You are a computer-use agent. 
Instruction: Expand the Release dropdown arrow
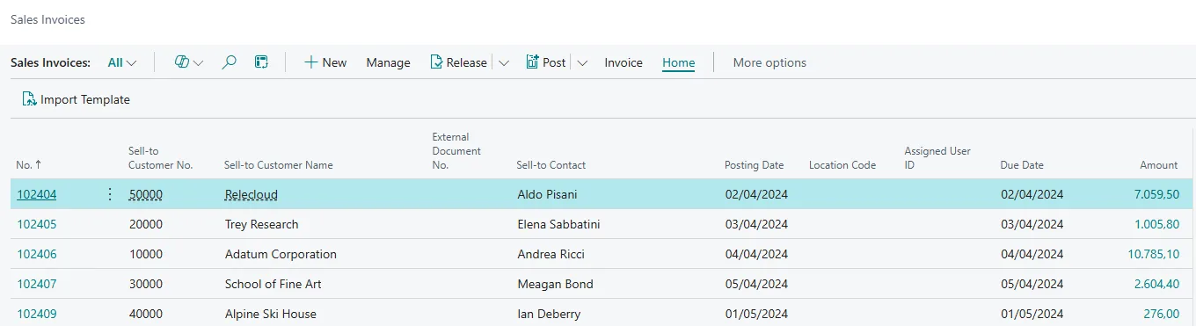504,62
